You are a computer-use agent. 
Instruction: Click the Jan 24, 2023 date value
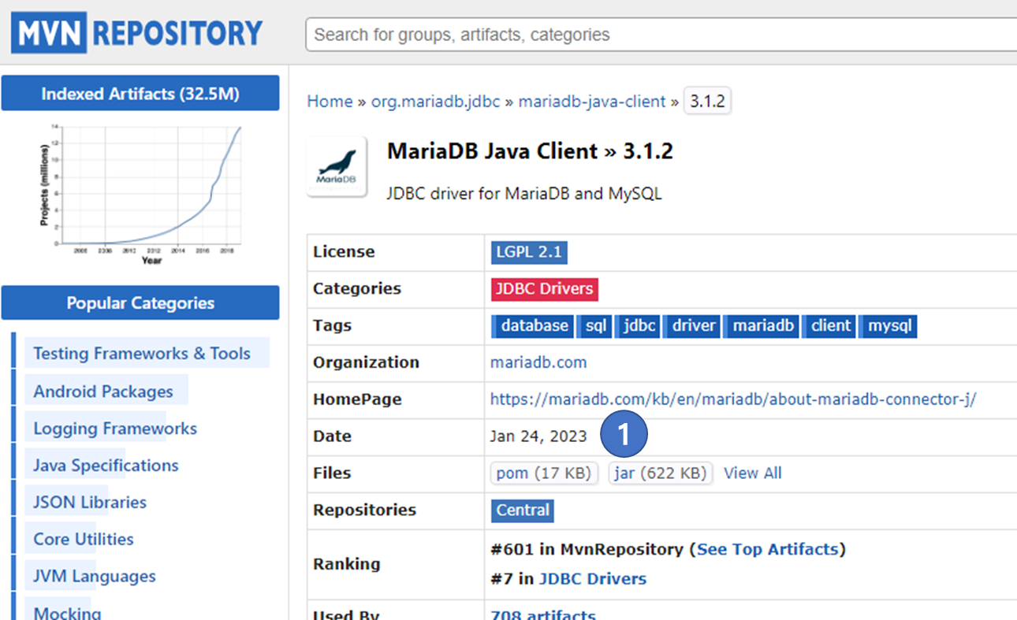538,436
